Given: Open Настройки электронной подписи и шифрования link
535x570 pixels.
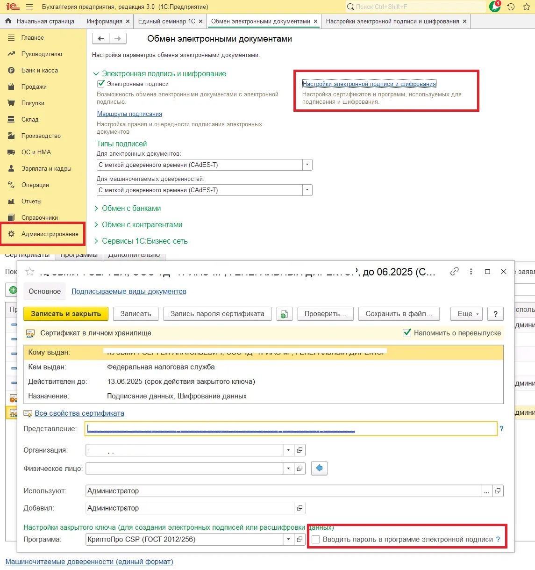Looking at the screenshot, I should (x=369, y=84).
